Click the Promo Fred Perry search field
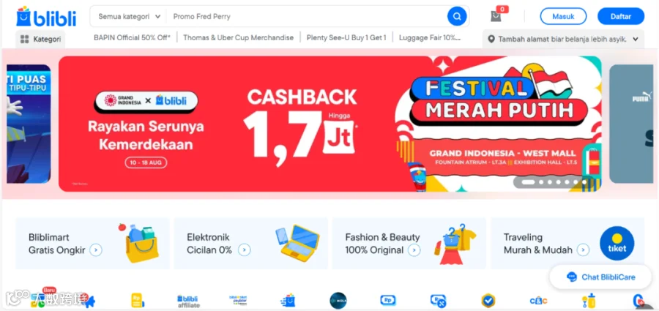Screen dimensions: 659x311 tap(307, 17)
